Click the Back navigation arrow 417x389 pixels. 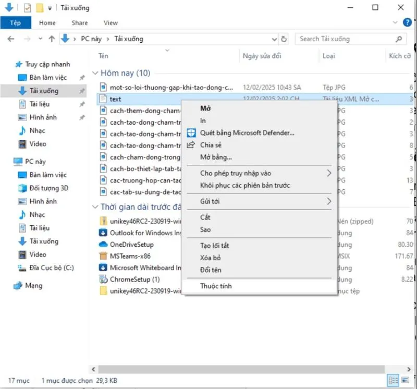point(11,39)
